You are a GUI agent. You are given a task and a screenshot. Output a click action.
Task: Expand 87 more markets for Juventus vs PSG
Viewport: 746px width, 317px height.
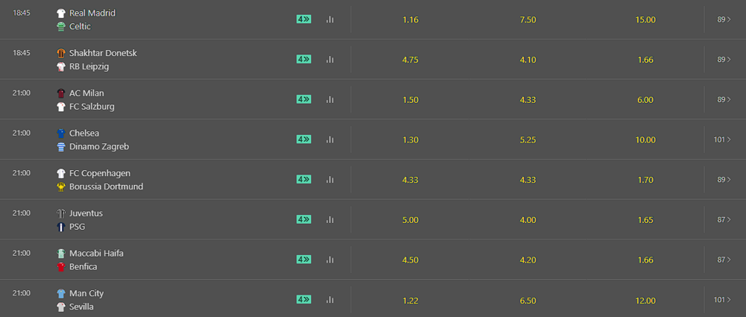click(x=724, y=219)
